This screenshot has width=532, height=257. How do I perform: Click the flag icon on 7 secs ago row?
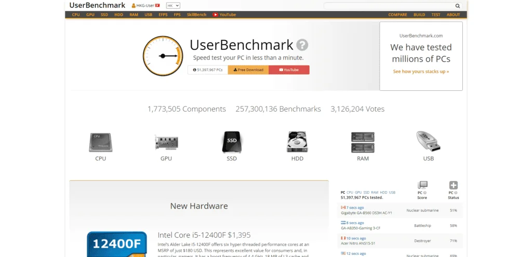coord(343,208)
